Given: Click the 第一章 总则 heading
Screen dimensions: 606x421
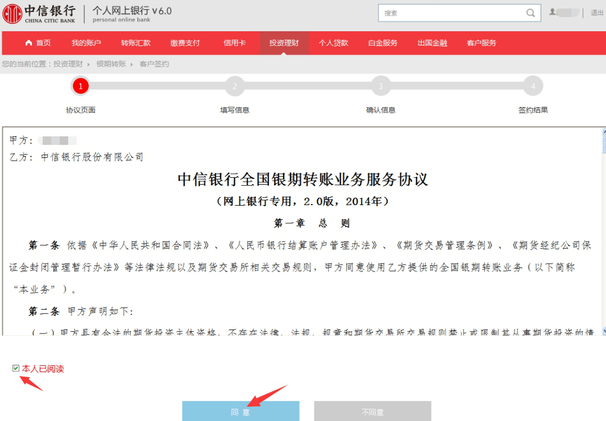Looking at the screenshot, I should 312,223.
